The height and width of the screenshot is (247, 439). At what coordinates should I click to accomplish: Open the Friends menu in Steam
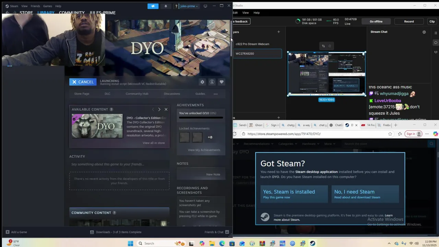[x=35, y=6]
